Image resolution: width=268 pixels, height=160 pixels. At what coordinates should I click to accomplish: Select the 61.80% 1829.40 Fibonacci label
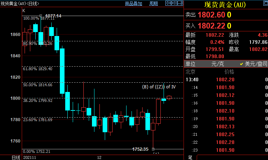38,69
